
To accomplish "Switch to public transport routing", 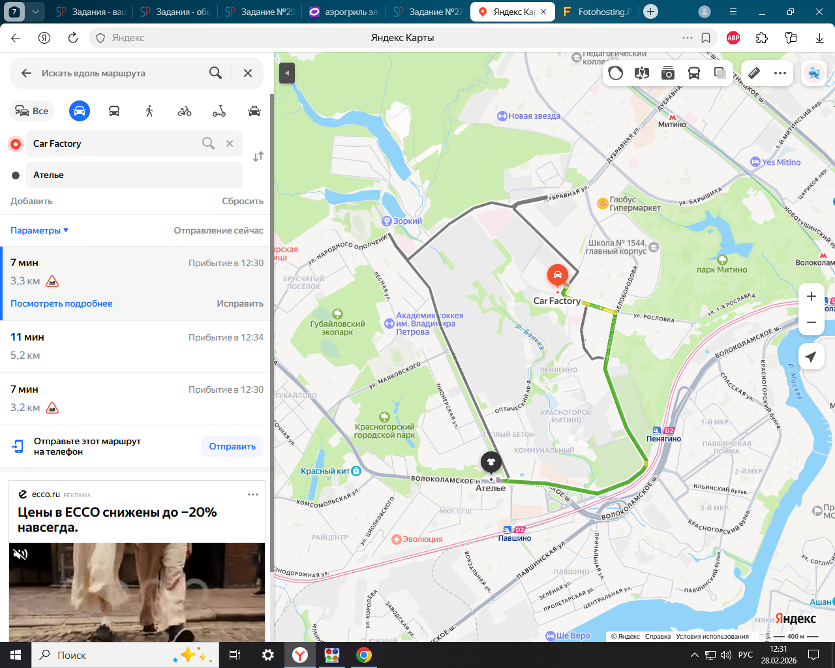I will click(x=114, y=111).
